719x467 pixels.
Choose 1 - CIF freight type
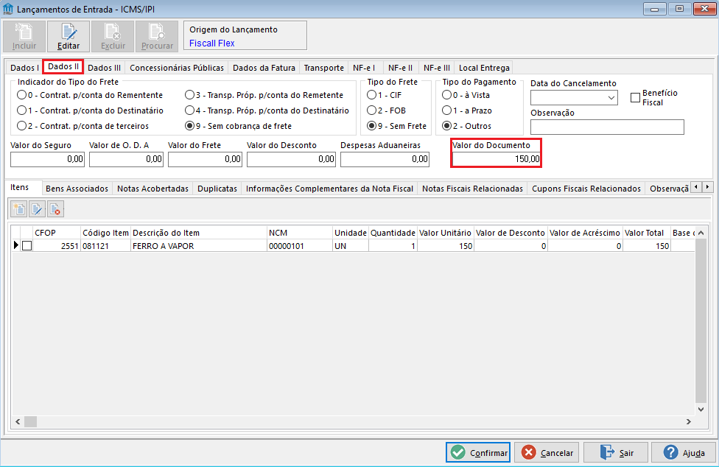[385, 95]
